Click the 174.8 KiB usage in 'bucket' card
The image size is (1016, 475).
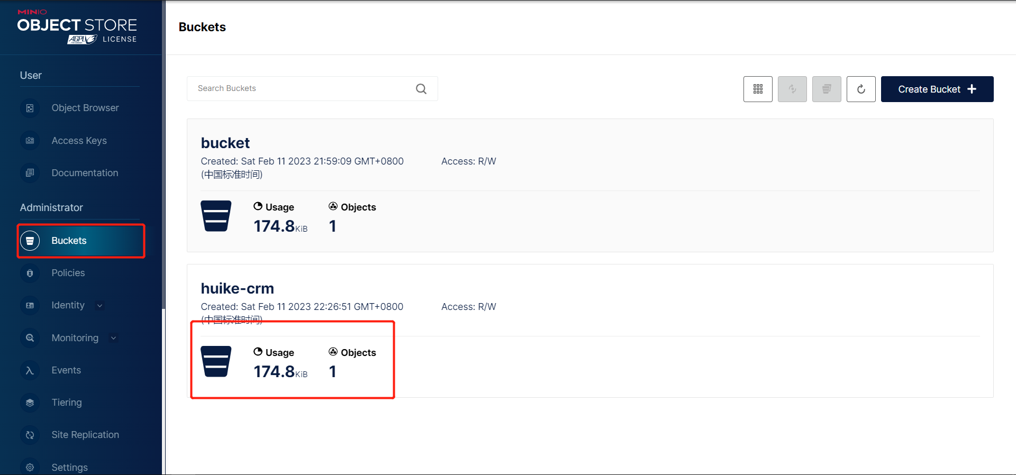pos(280,226)
